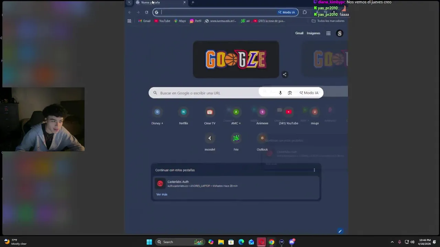
Task: Customize Chrome with the pencil icon
Action: (x=340, y=231)
